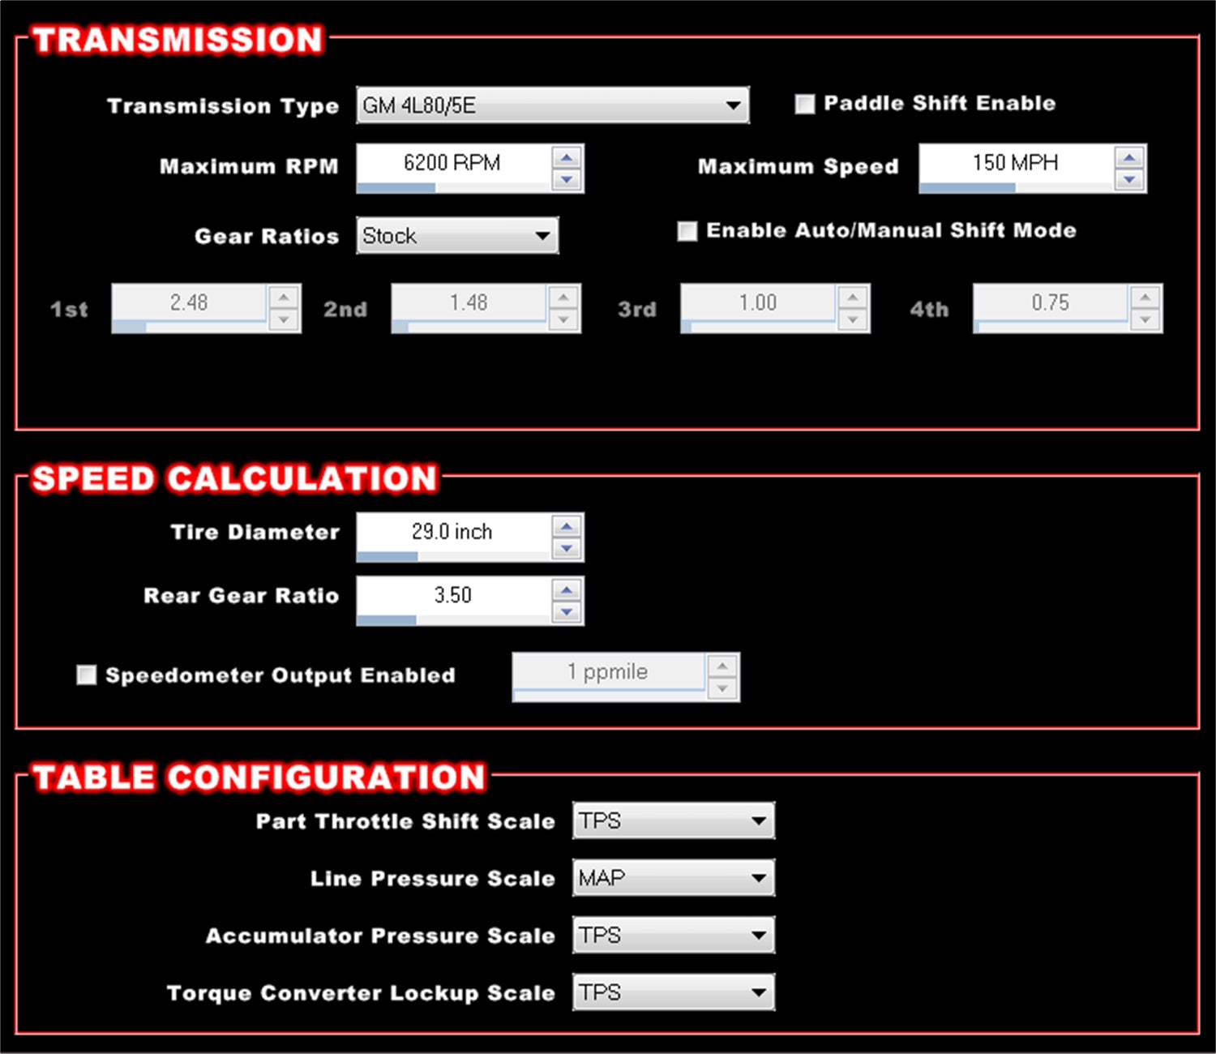Screen dimensions: 1216x1054
Task: Click Maximum Speed up arrow
Action: pos(1129,157)
